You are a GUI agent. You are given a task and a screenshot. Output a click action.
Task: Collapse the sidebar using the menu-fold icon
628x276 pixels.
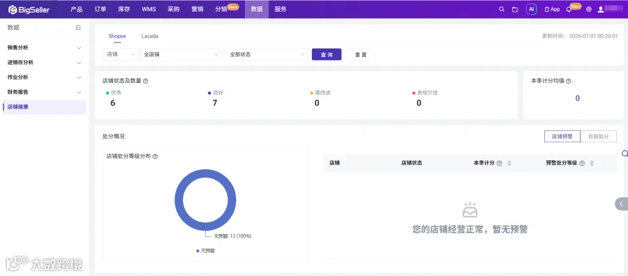pos(78,28)
